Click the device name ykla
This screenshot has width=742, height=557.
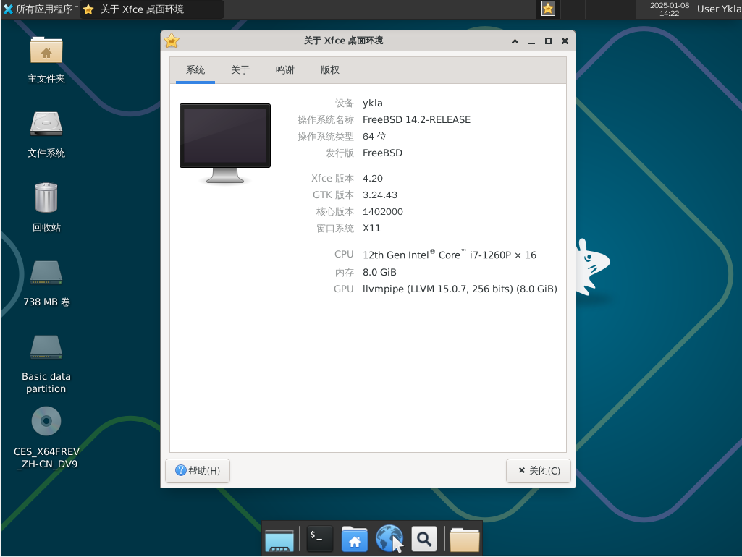(x=372, y=103)
